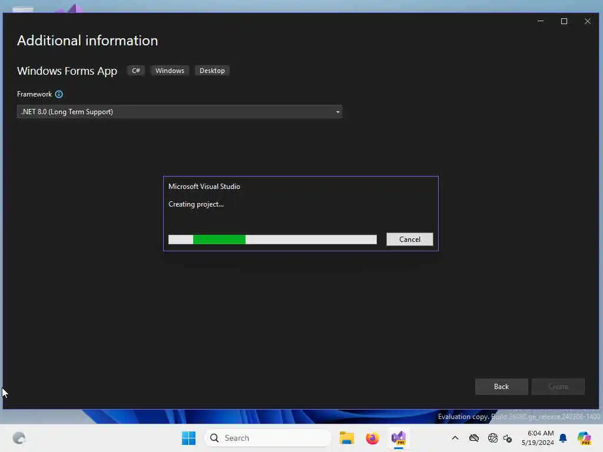Click Visual Studio Preview taskbar icon
Image resolution: width=603 pixels, height=452 pixels.
399,438
